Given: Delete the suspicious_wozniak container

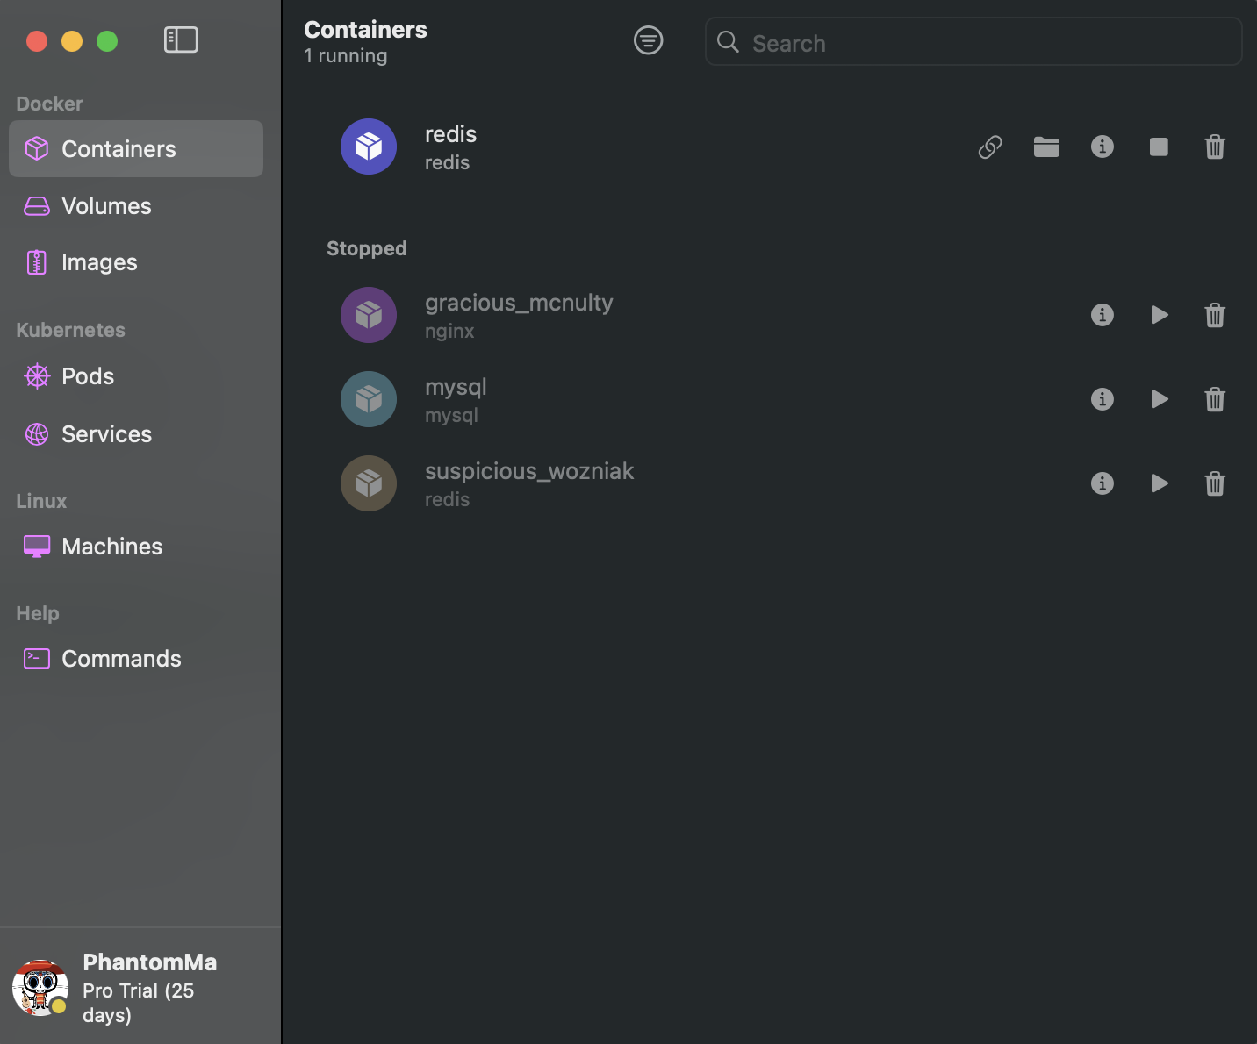Looking at the screenshot, I should [1215, 483].
